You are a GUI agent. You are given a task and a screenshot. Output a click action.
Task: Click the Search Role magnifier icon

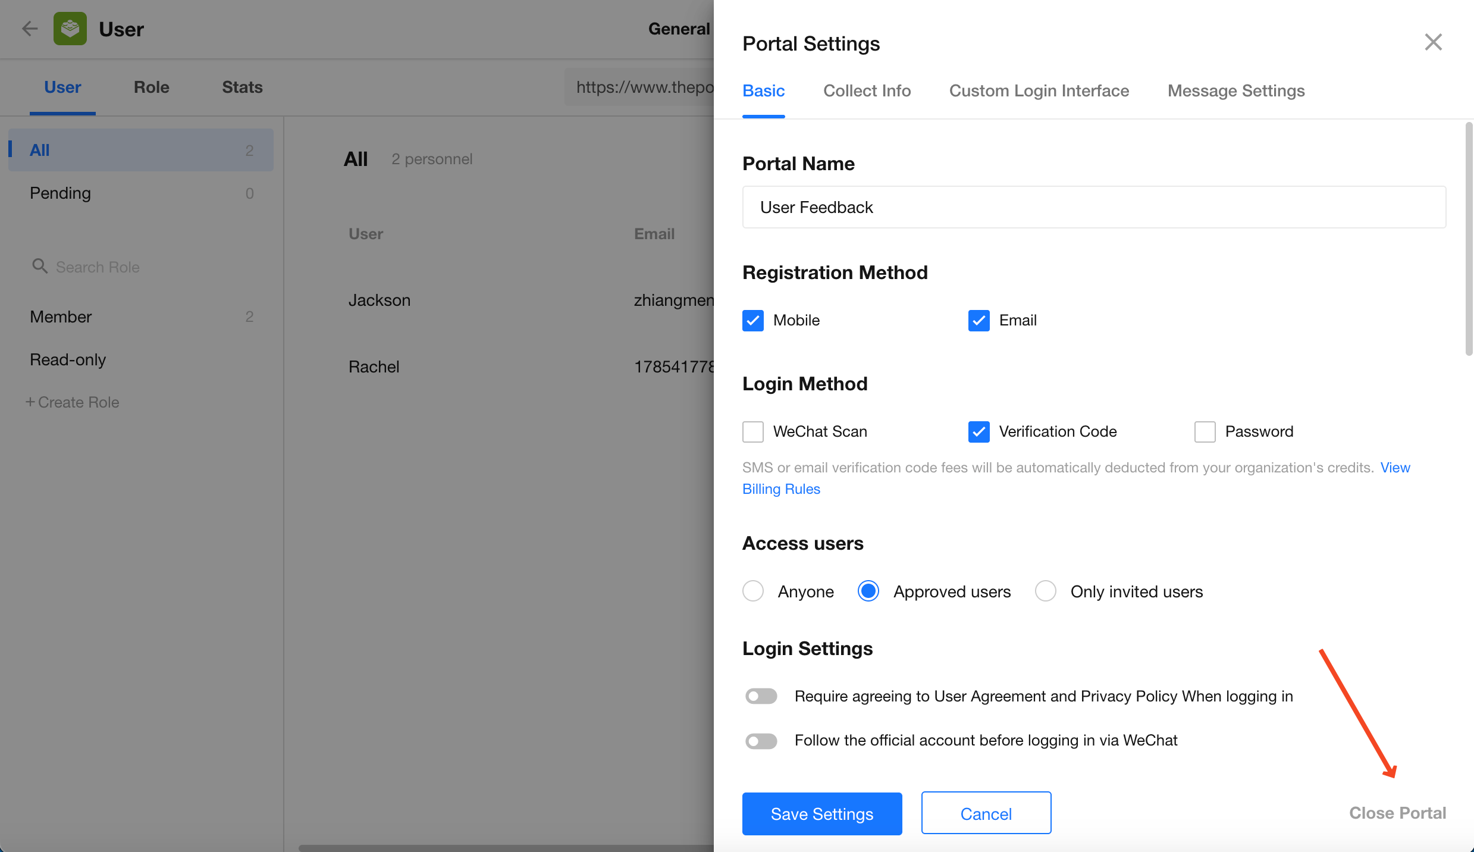[x=40, y=266]
